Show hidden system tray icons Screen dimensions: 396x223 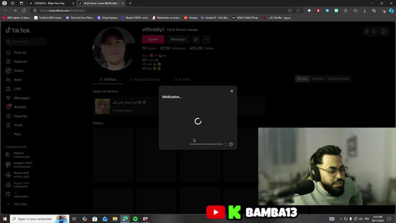[x=341, y=219]
